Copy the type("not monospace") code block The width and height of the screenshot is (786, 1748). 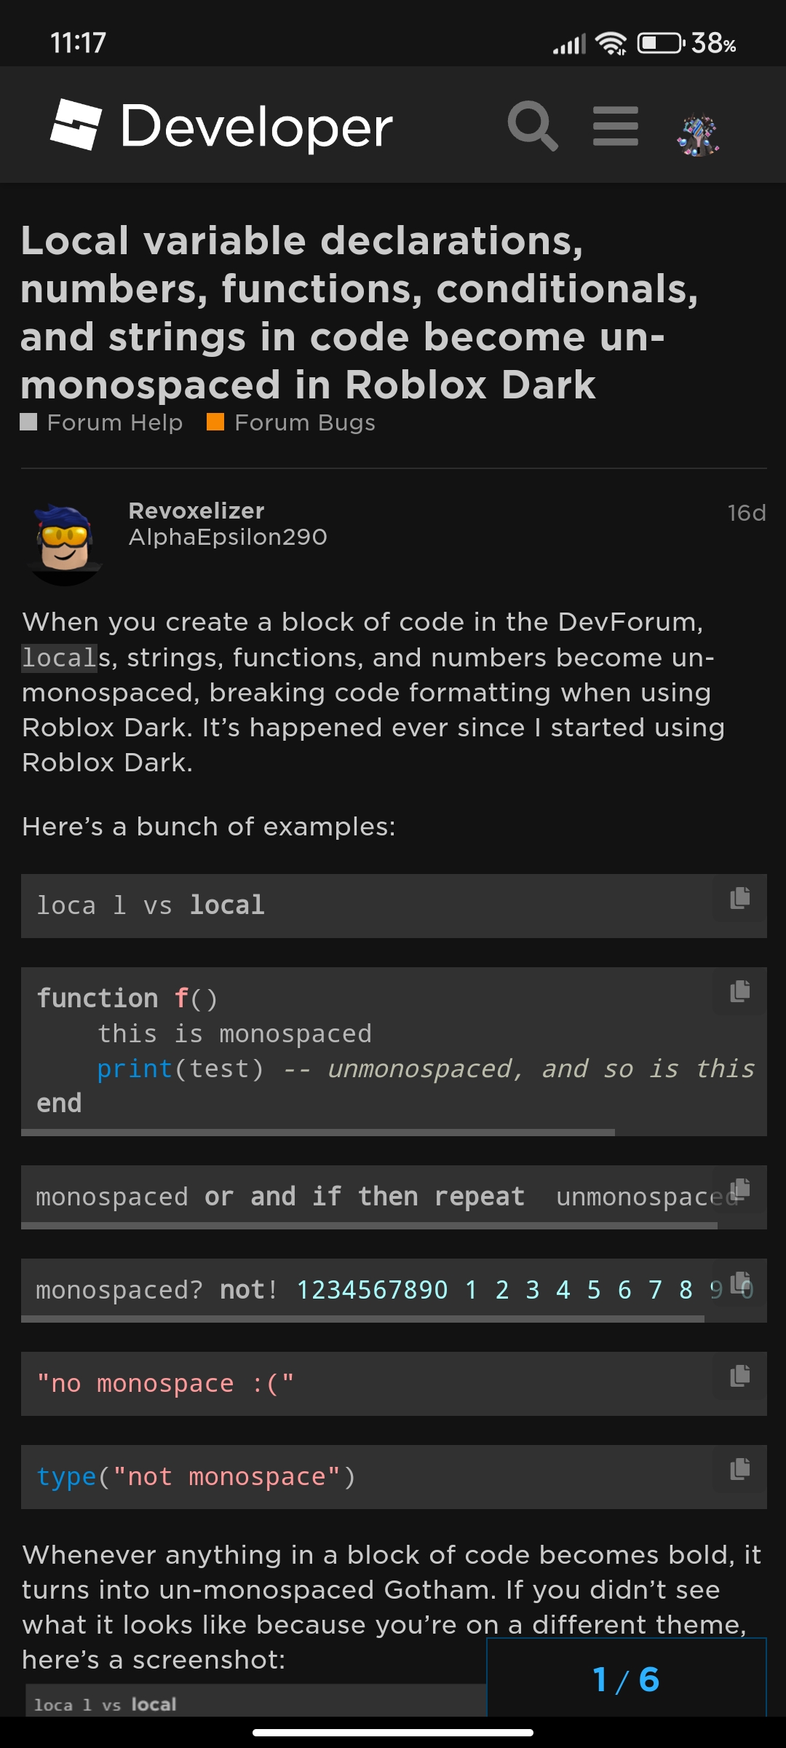pos(740,1469)
